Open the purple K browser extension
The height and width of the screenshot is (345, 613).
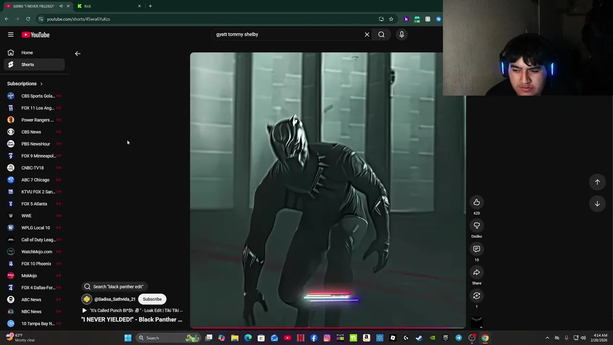[x=406, y=19]
